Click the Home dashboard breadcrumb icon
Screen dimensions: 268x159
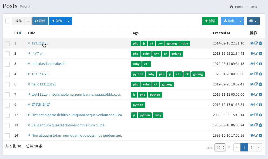click(232, 7)
